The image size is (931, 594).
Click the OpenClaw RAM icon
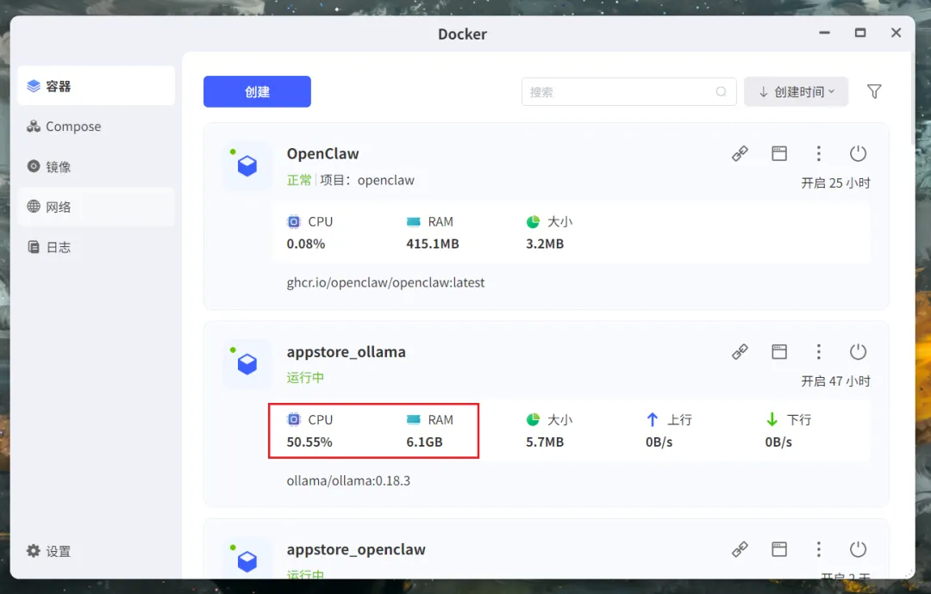(x=413, y=222)
